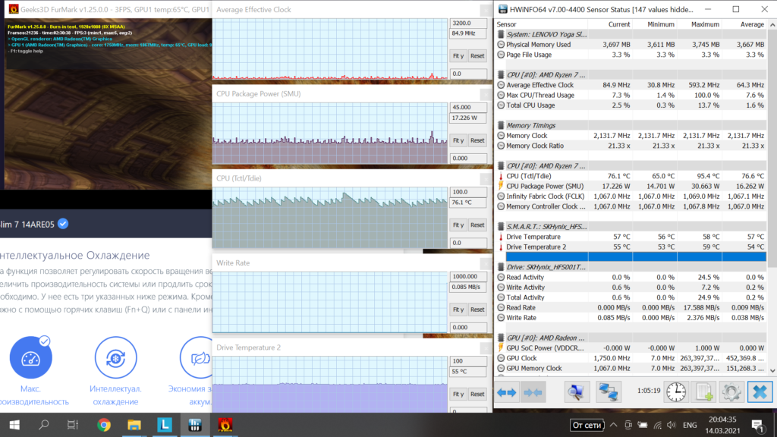Select the System: LENOVO Yoga group row
777x437 pixels.
click(631, 35)
